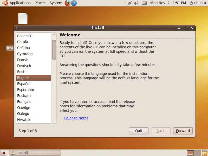The height and width of the screenshot is (156, 208).
Task: Switch to the second workspace
Action: [197, 153]
